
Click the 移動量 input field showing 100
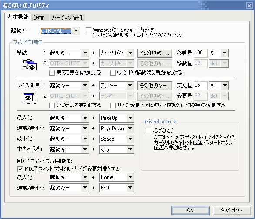(200, 53)
